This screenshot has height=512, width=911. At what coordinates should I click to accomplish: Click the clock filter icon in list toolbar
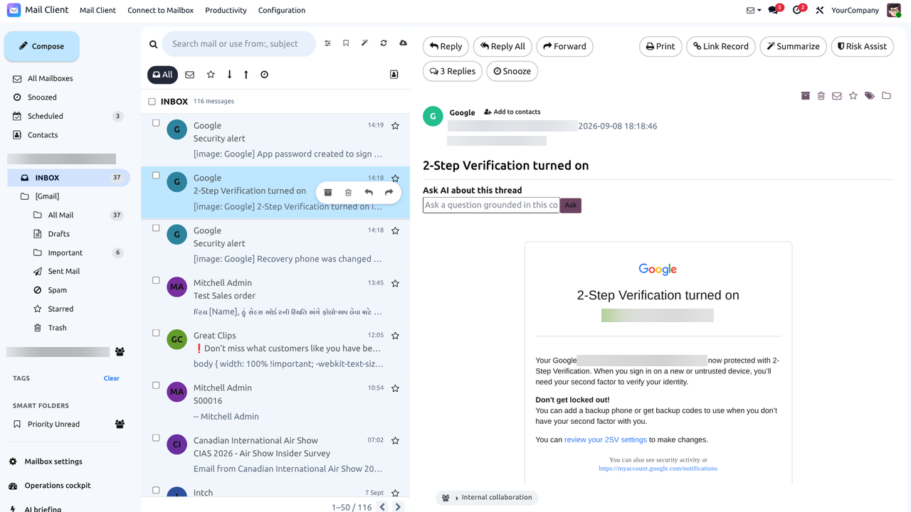265,75
